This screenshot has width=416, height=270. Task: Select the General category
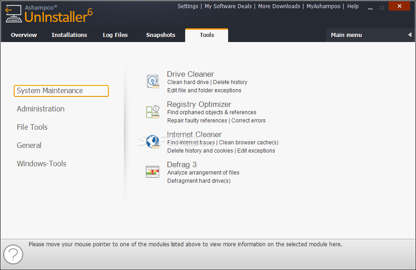(29, 145)
